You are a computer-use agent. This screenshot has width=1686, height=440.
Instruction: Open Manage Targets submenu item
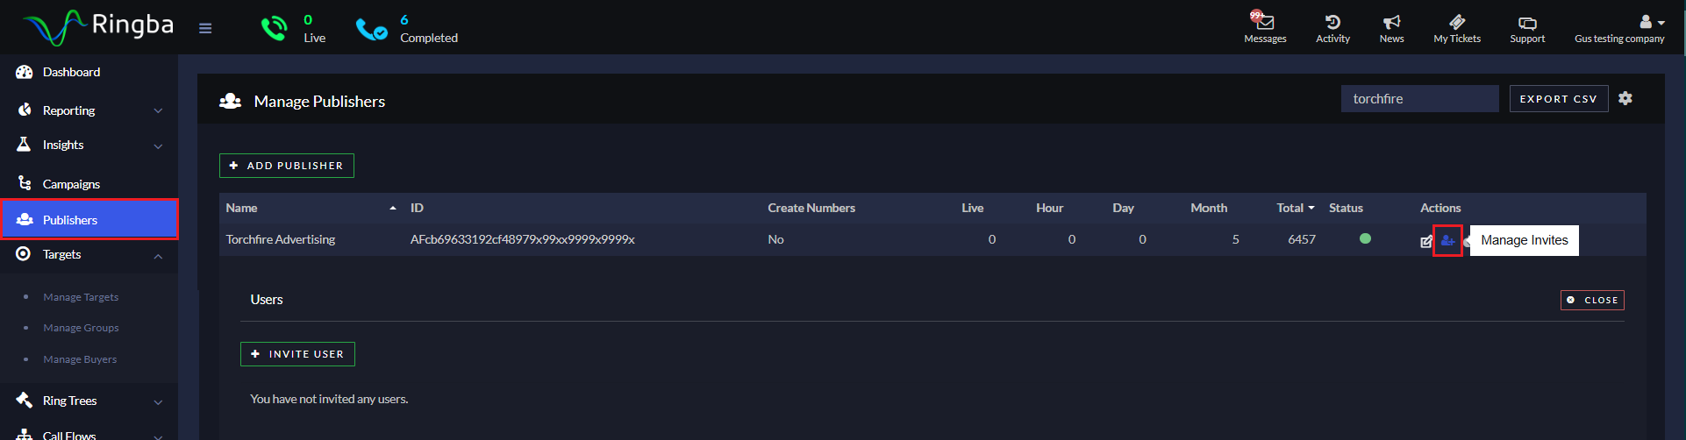pyautogui.click(x=81, y=297)
